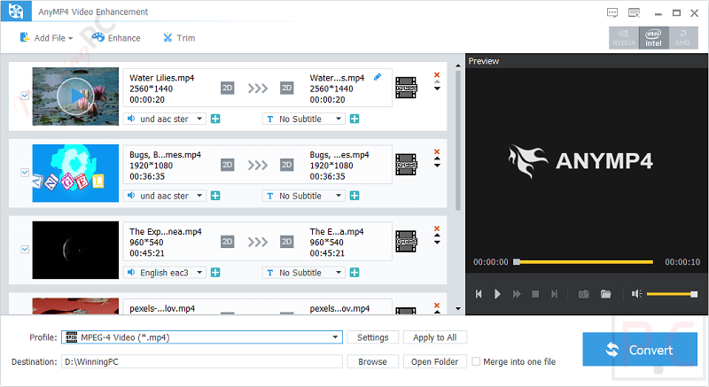Browse for destination folder
Viewport: 709px width, 387px height.
(x=372, y=361)
